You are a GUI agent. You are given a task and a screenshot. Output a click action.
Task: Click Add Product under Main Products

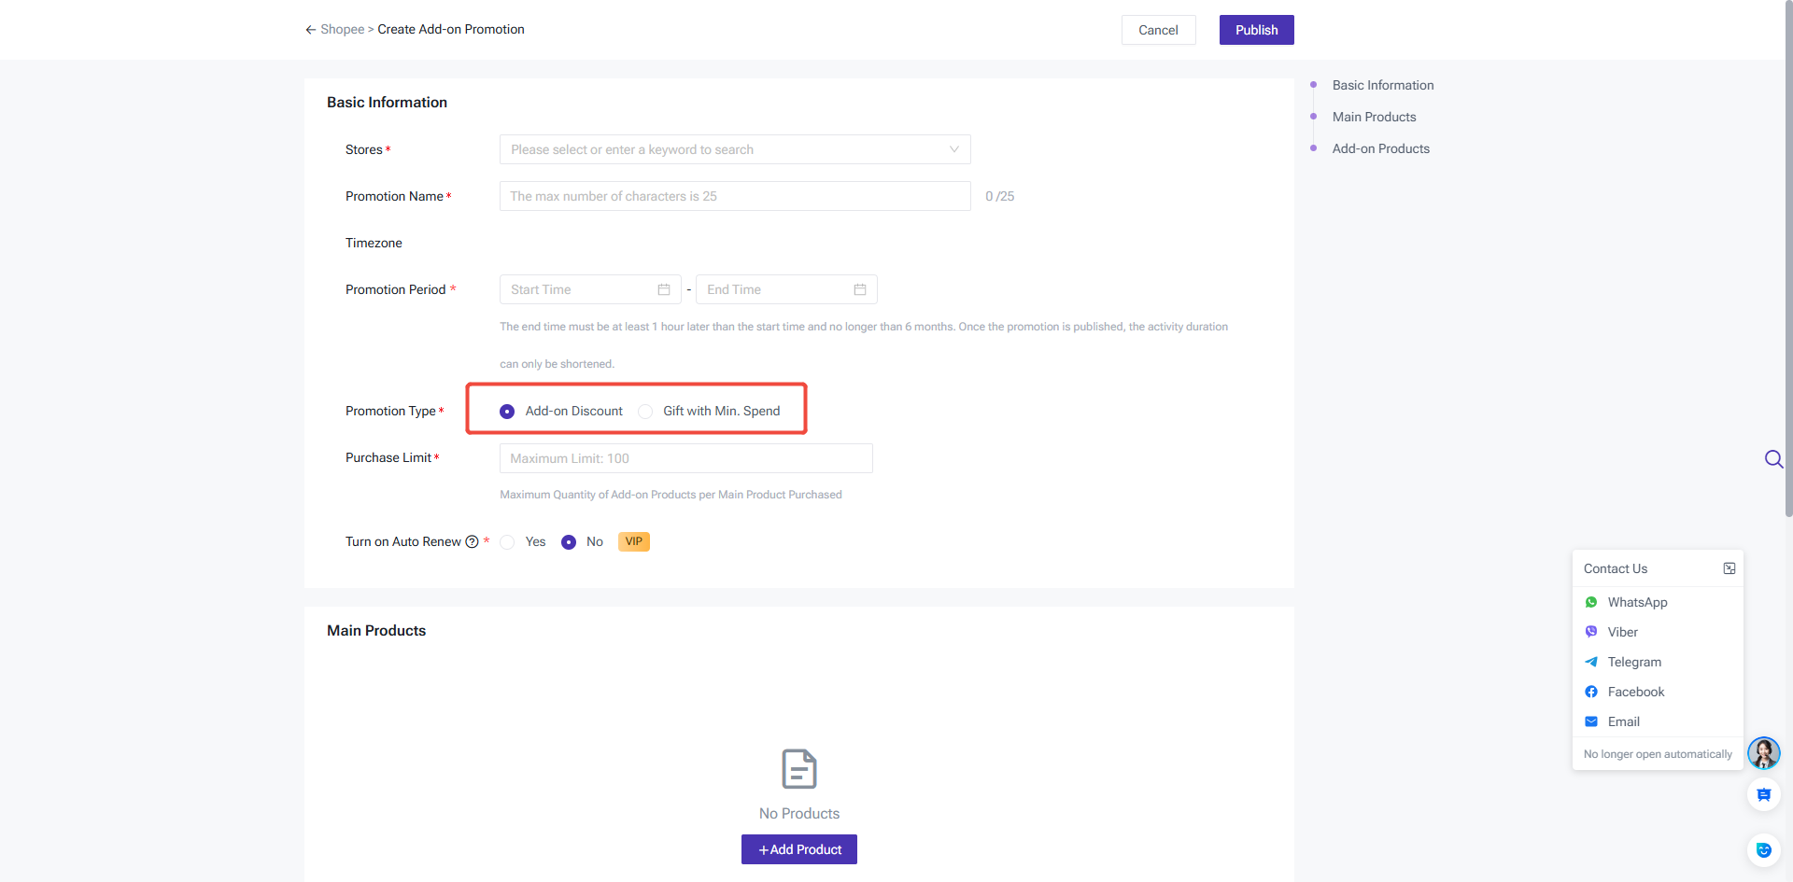(798, 849)
